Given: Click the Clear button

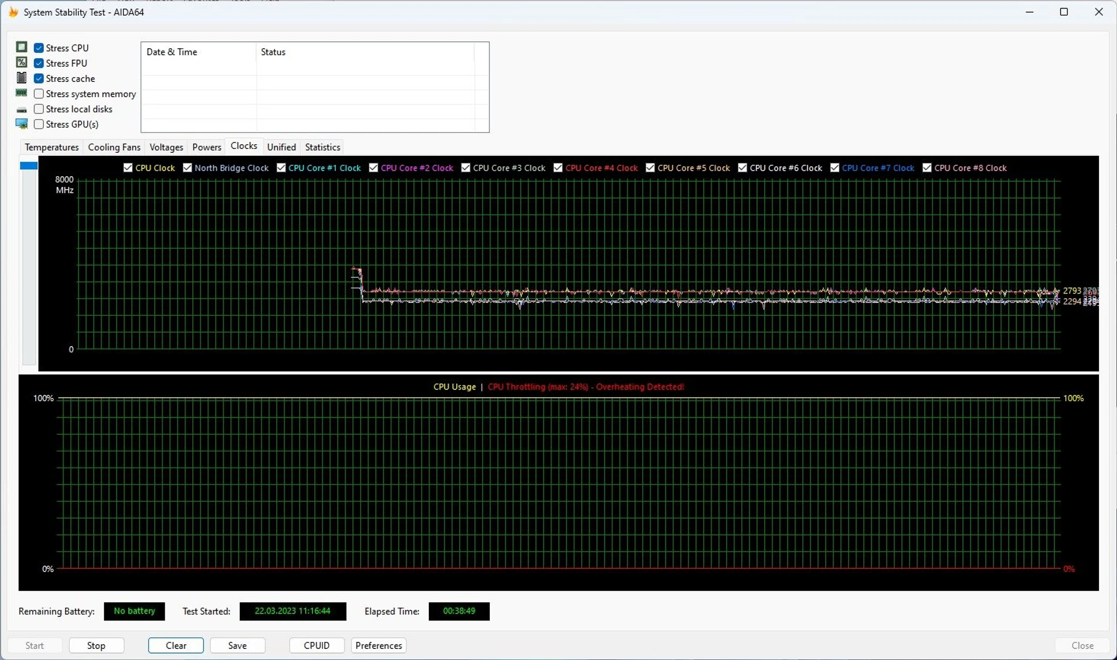Looking at the screenshot, I should (176, 645).
